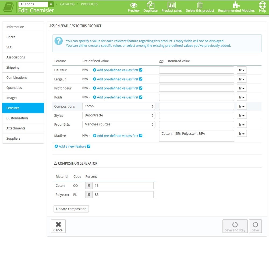Open the Customization tab

click(x=23, y=118)
